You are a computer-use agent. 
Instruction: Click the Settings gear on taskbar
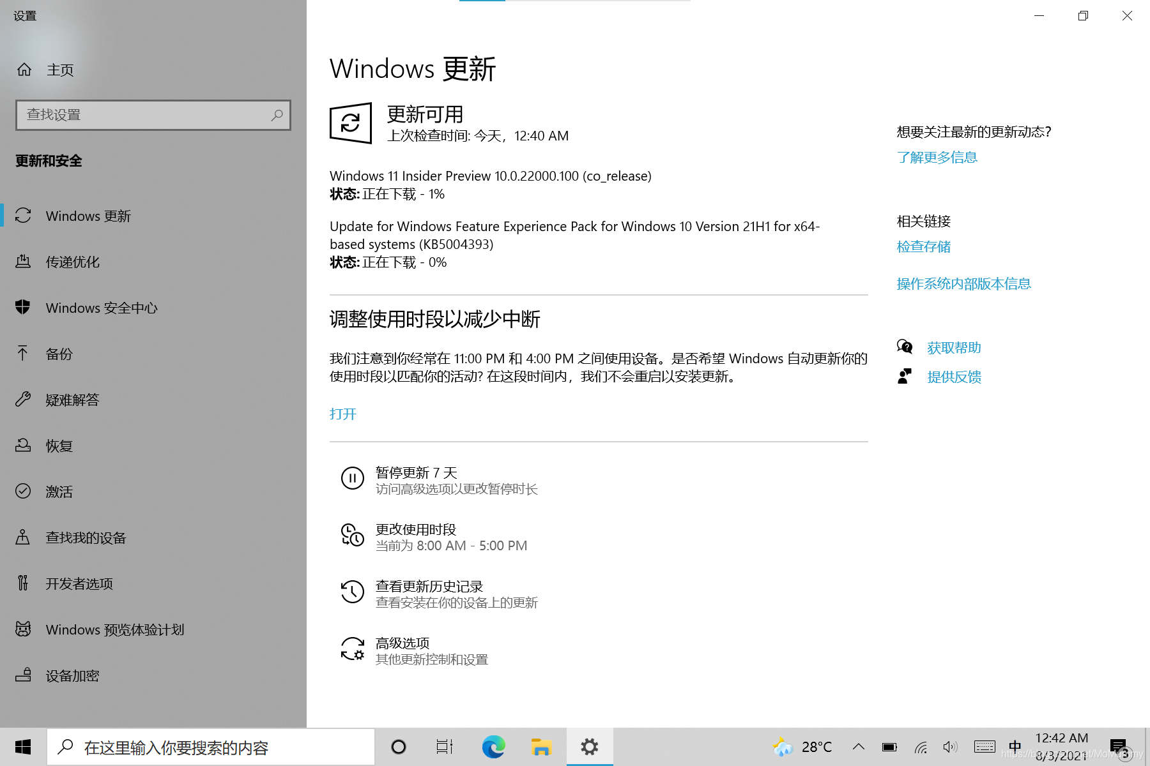(589, 747)
